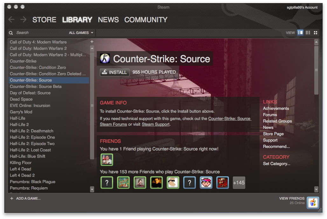Click ADD A GAME...
The image size is (327, 219).
click(x=28, y=198)
